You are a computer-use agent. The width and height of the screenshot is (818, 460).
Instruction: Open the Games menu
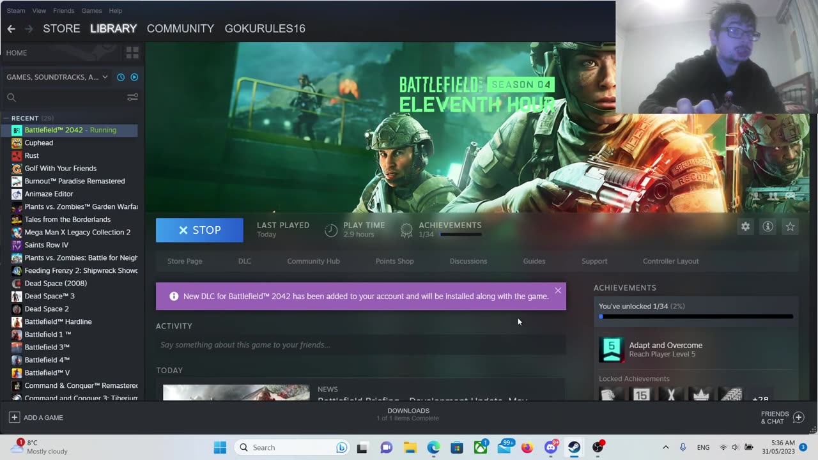click(91, 10)
